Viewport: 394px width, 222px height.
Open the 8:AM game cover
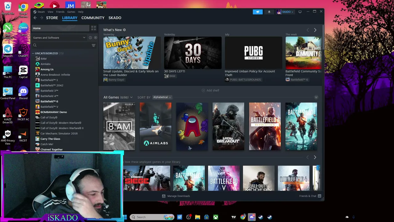[x=119, y=126]
